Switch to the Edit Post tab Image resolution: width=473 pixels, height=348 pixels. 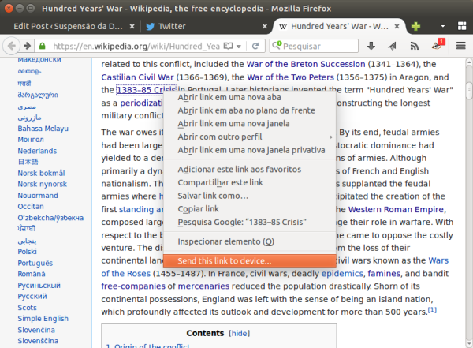pyautogui.click(x=68, y=26)
